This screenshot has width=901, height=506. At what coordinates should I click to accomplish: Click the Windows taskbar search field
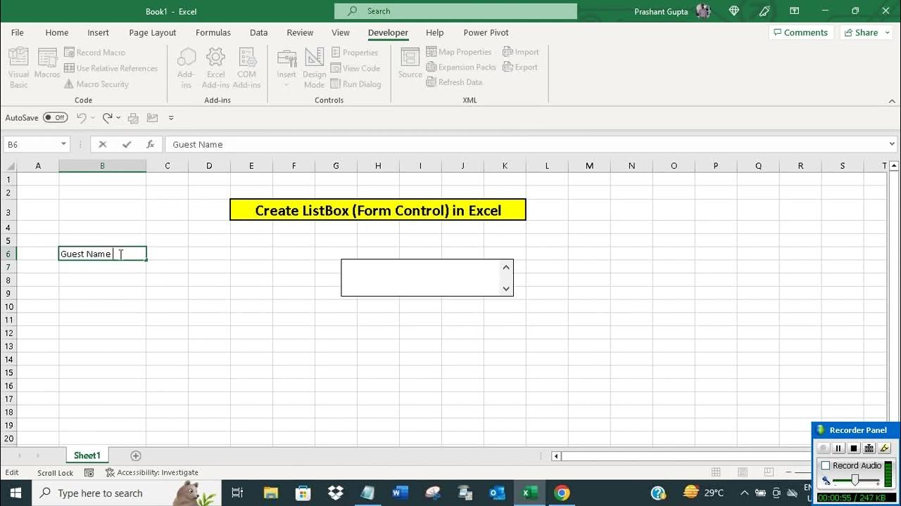coord(127,493)
